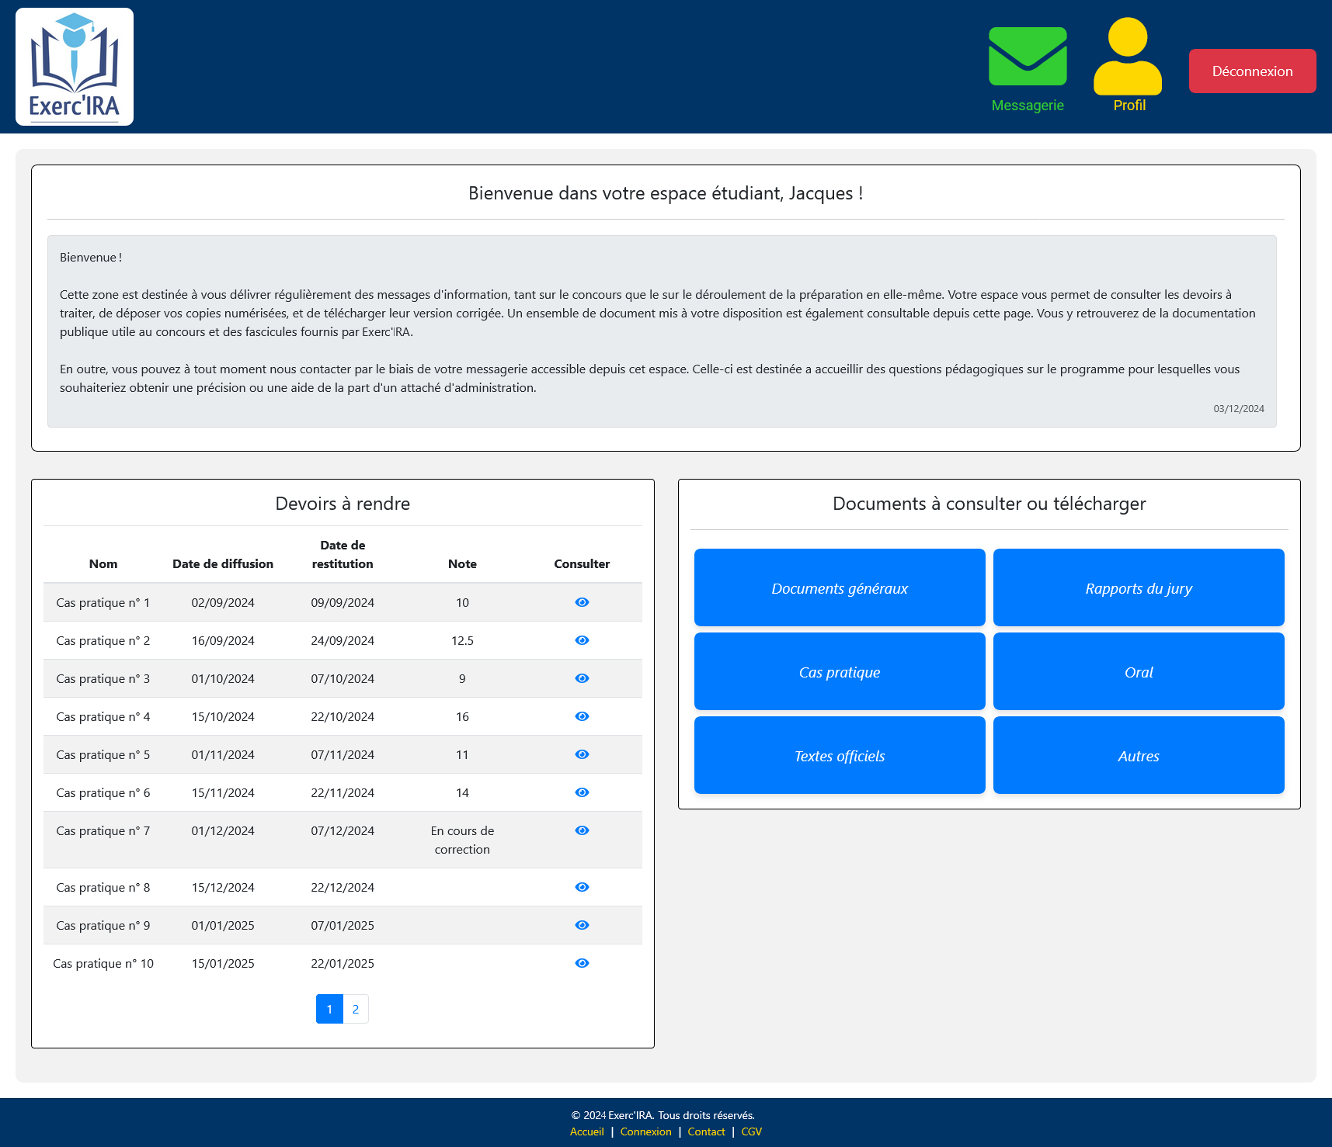View Cas pratique n° 7 in correction
Image resolution: width=1332 pixels, height=1147 pixels.
click(x=582, y=830)
